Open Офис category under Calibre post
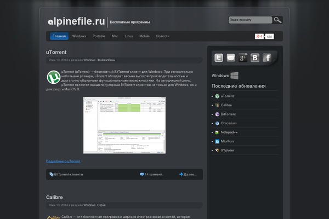 pyautogui.click(x=101, y=205)
